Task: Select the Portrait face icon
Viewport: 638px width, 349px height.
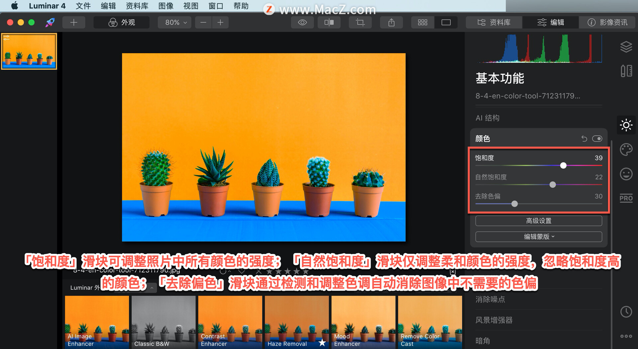Action: (626, 174)
